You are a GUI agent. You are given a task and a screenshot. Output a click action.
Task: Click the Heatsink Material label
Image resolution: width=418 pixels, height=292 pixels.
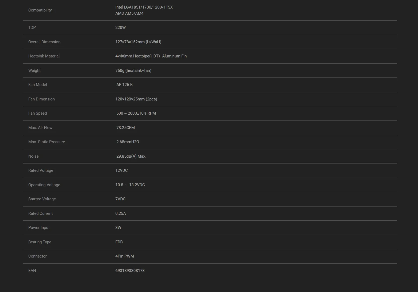click(x=44, y=56)
